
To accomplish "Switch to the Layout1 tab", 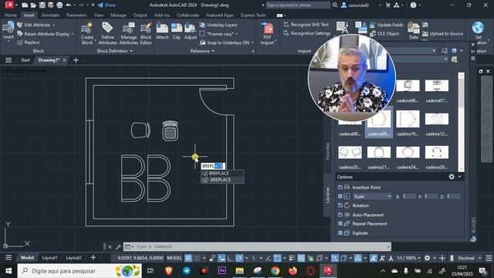I will coord(49,257).
